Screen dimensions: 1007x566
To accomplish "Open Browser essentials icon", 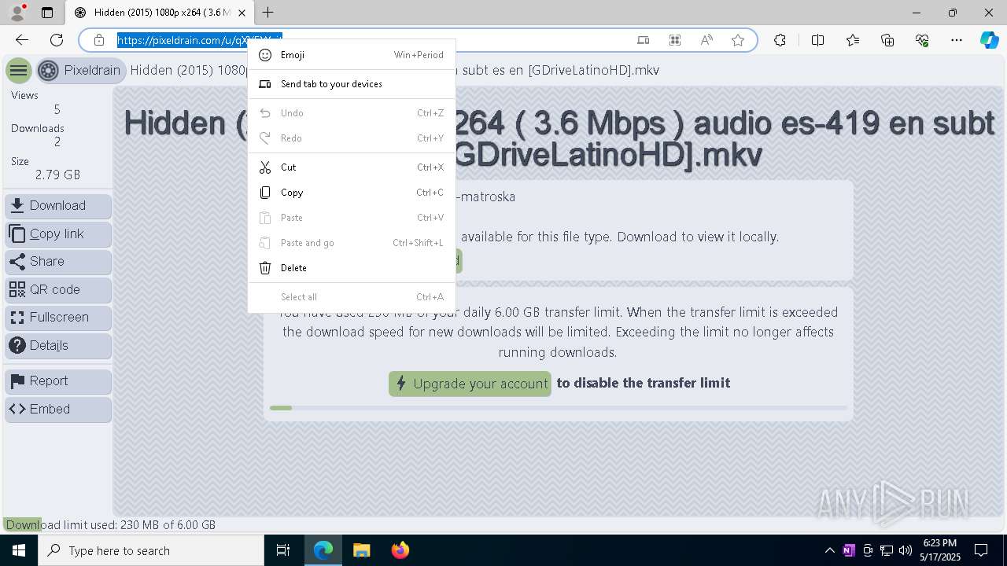I will tap(922, 40).
